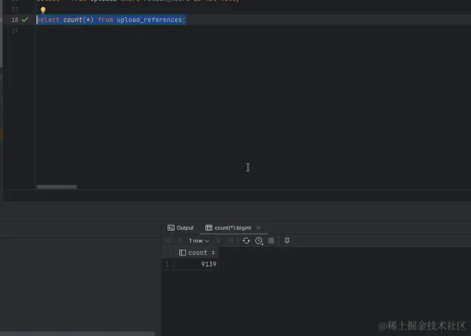Viewport: 471px width, 336px height.
Task: Click the stop execution square button
Action: [x=271, y=240]
